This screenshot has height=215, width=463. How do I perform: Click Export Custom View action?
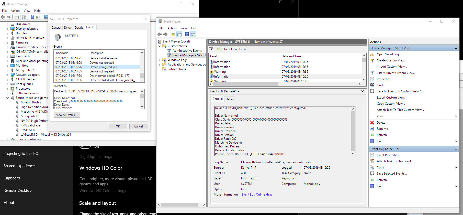(x=391, y=98)
